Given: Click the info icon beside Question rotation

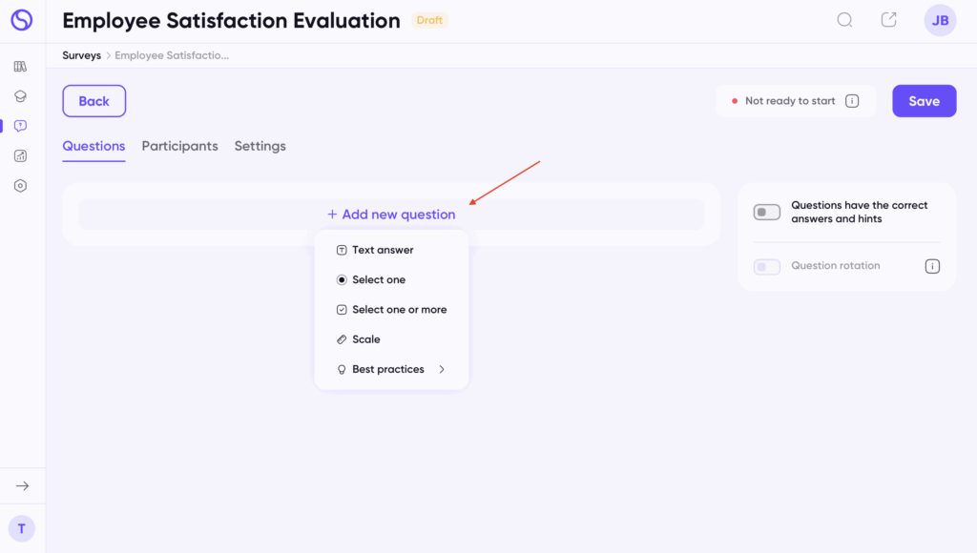Looking at the screenshot, I should [x=932, y=266].
